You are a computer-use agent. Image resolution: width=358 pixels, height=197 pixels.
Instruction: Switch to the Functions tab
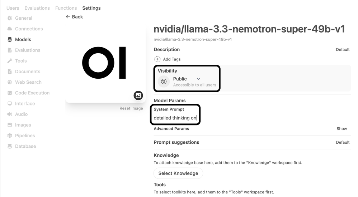(x=66, y=8)
